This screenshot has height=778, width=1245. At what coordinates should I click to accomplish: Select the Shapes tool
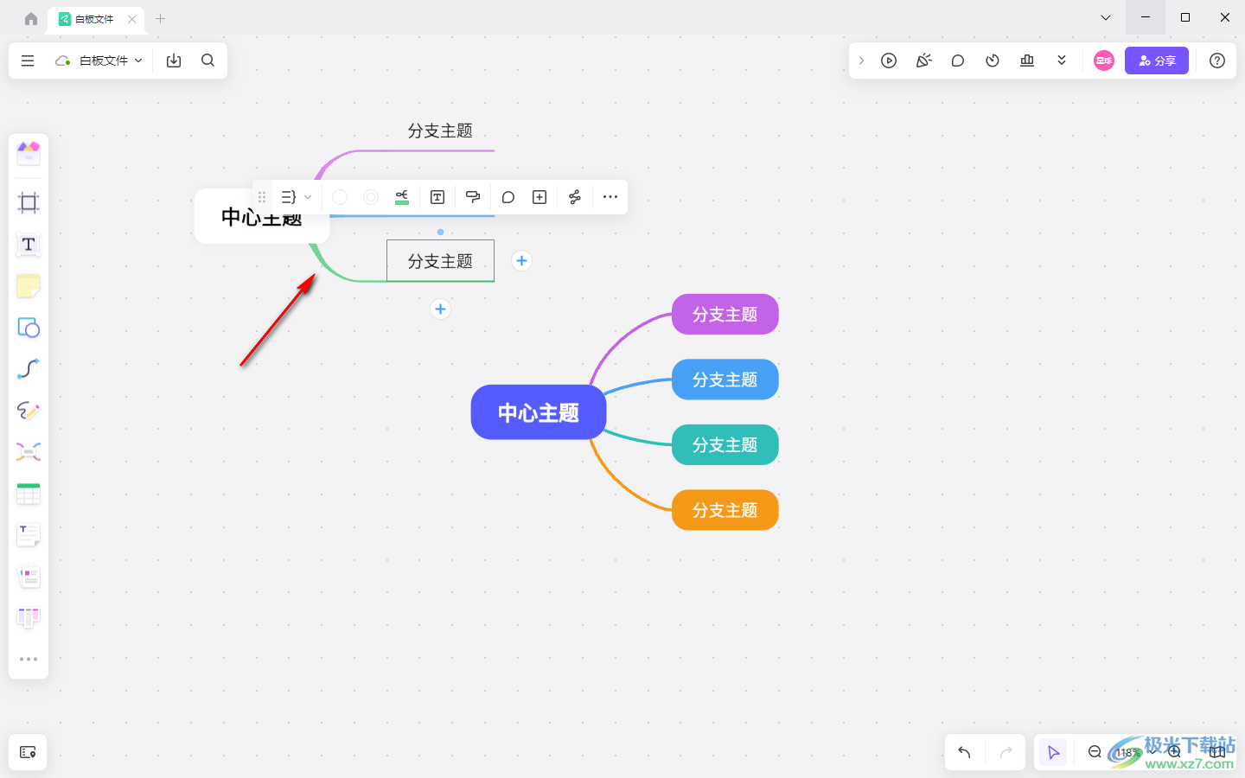coord(29,328)
